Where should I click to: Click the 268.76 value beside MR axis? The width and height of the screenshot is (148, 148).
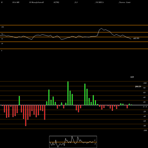coord(138,86)
